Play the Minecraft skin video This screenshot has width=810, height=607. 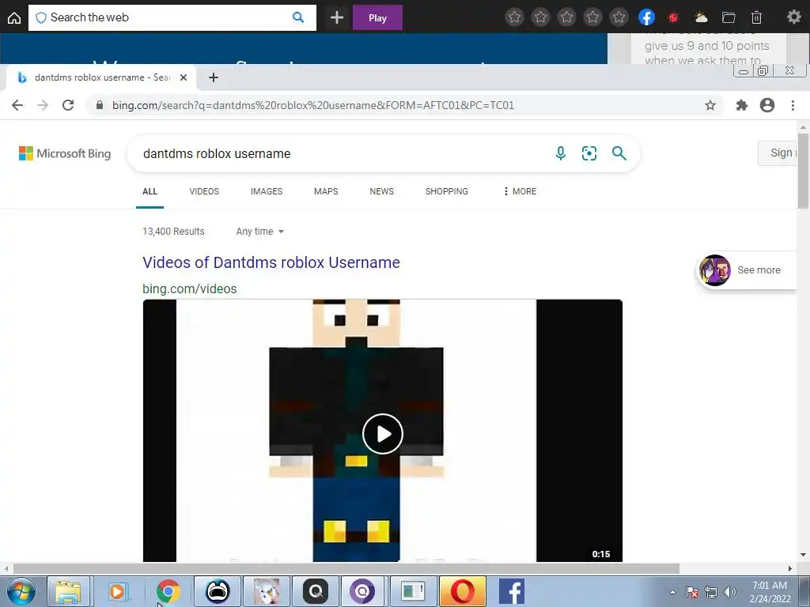[383, 434]
